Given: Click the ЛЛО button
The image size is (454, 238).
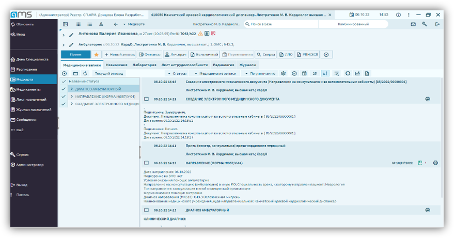Looking at the screenshot, I should point(286,54).
